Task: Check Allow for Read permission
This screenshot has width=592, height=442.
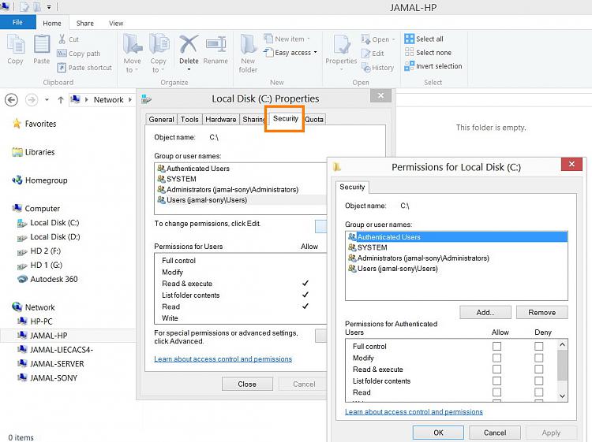Action: pos(496,392)
